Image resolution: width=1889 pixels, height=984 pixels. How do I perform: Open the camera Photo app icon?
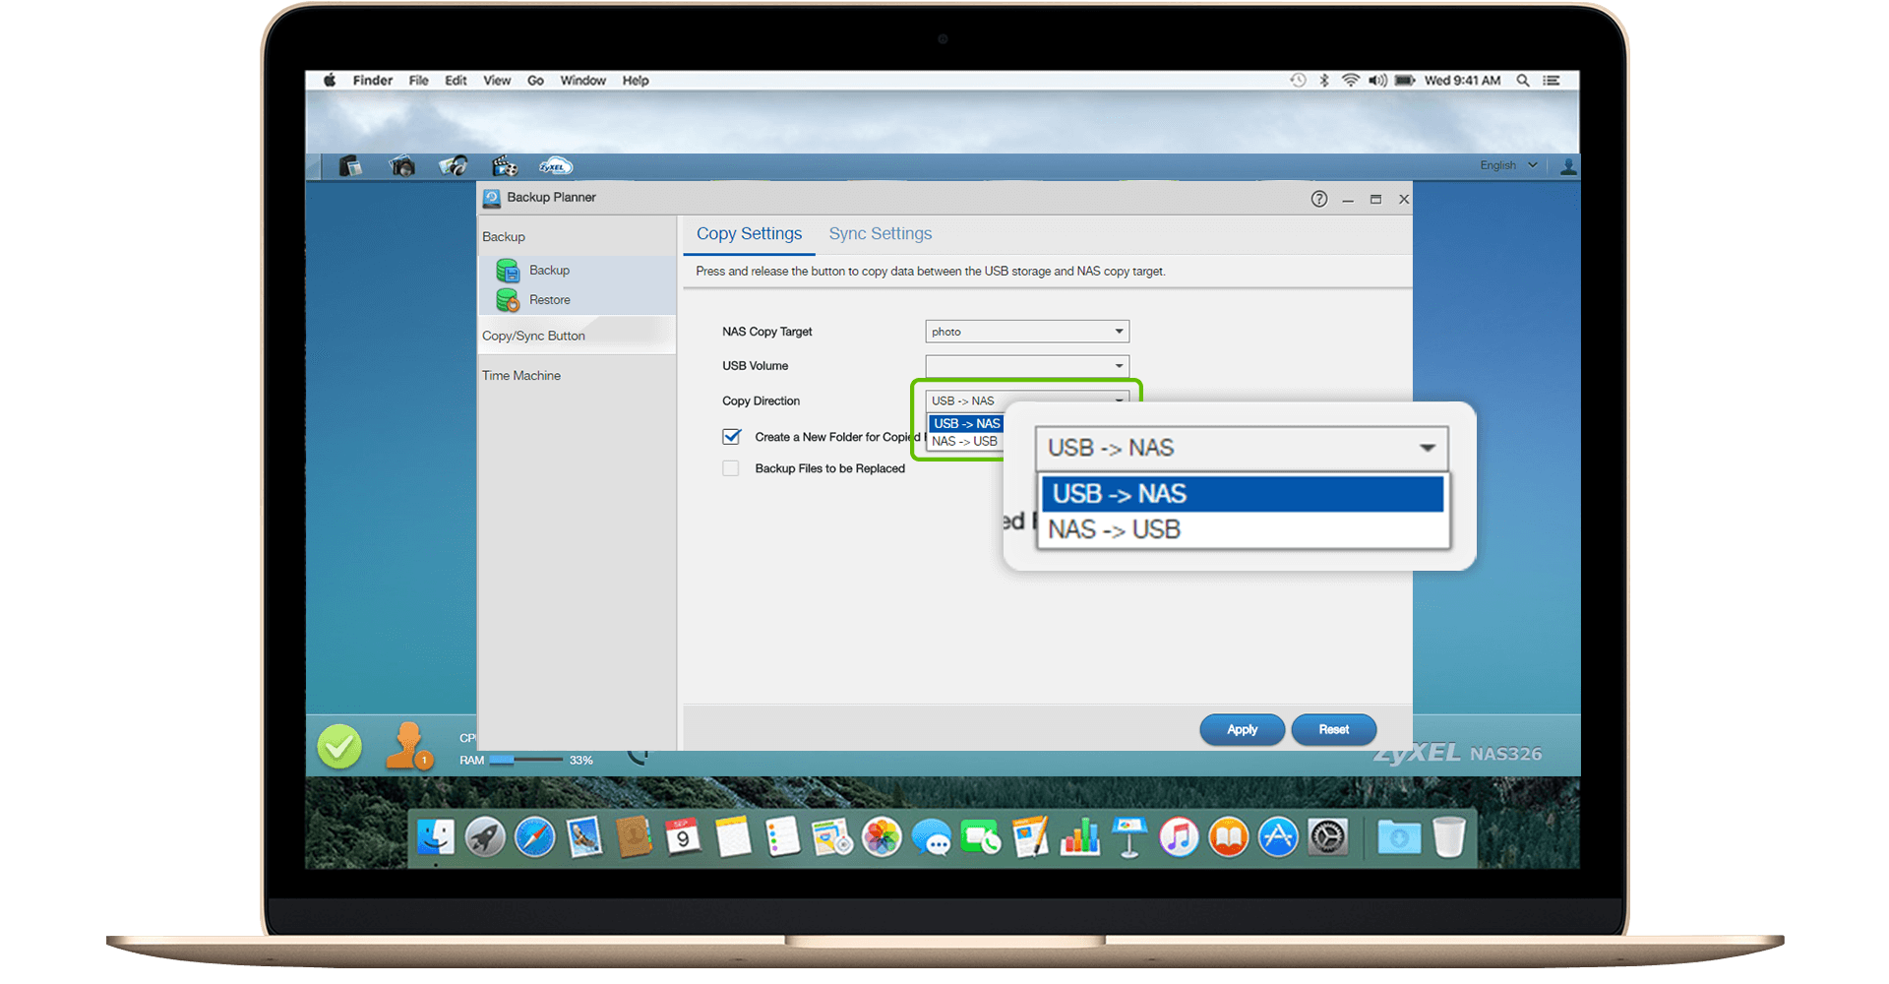(x=401, y=166)
